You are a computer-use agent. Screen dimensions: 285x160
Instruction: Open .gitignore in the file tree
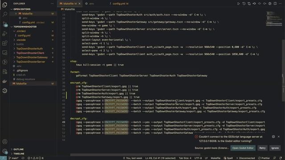(x=22, y=70)
